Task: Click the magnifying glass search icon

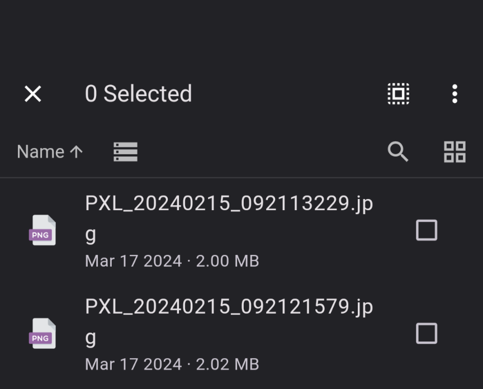Action: (x=397, y=151)
